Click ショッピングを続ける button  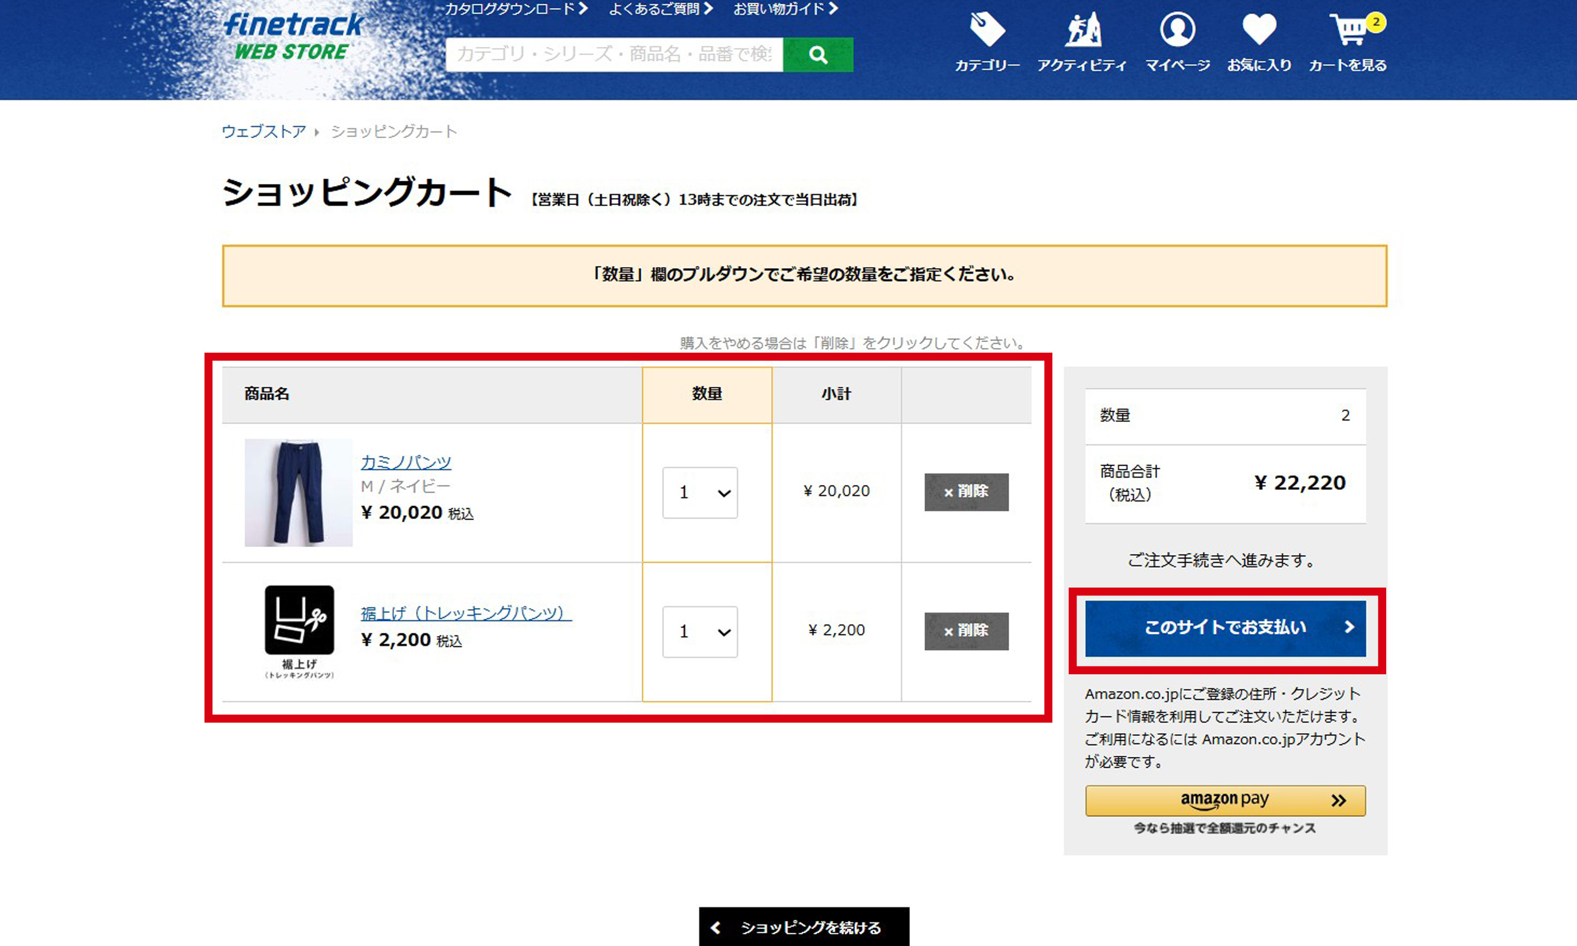804,928
